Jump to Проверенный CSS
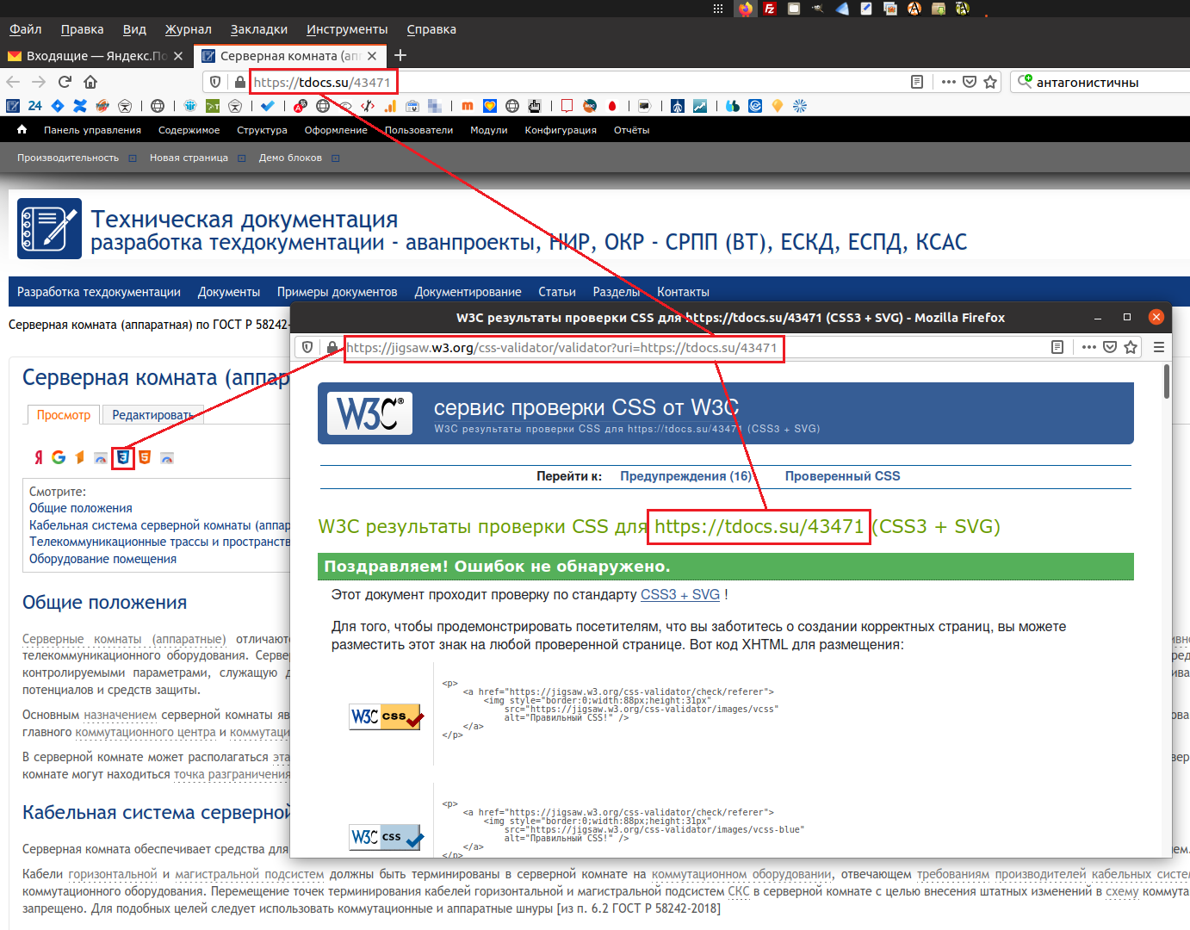This screenshot has height=930, width=1190. tap(842, 476)
